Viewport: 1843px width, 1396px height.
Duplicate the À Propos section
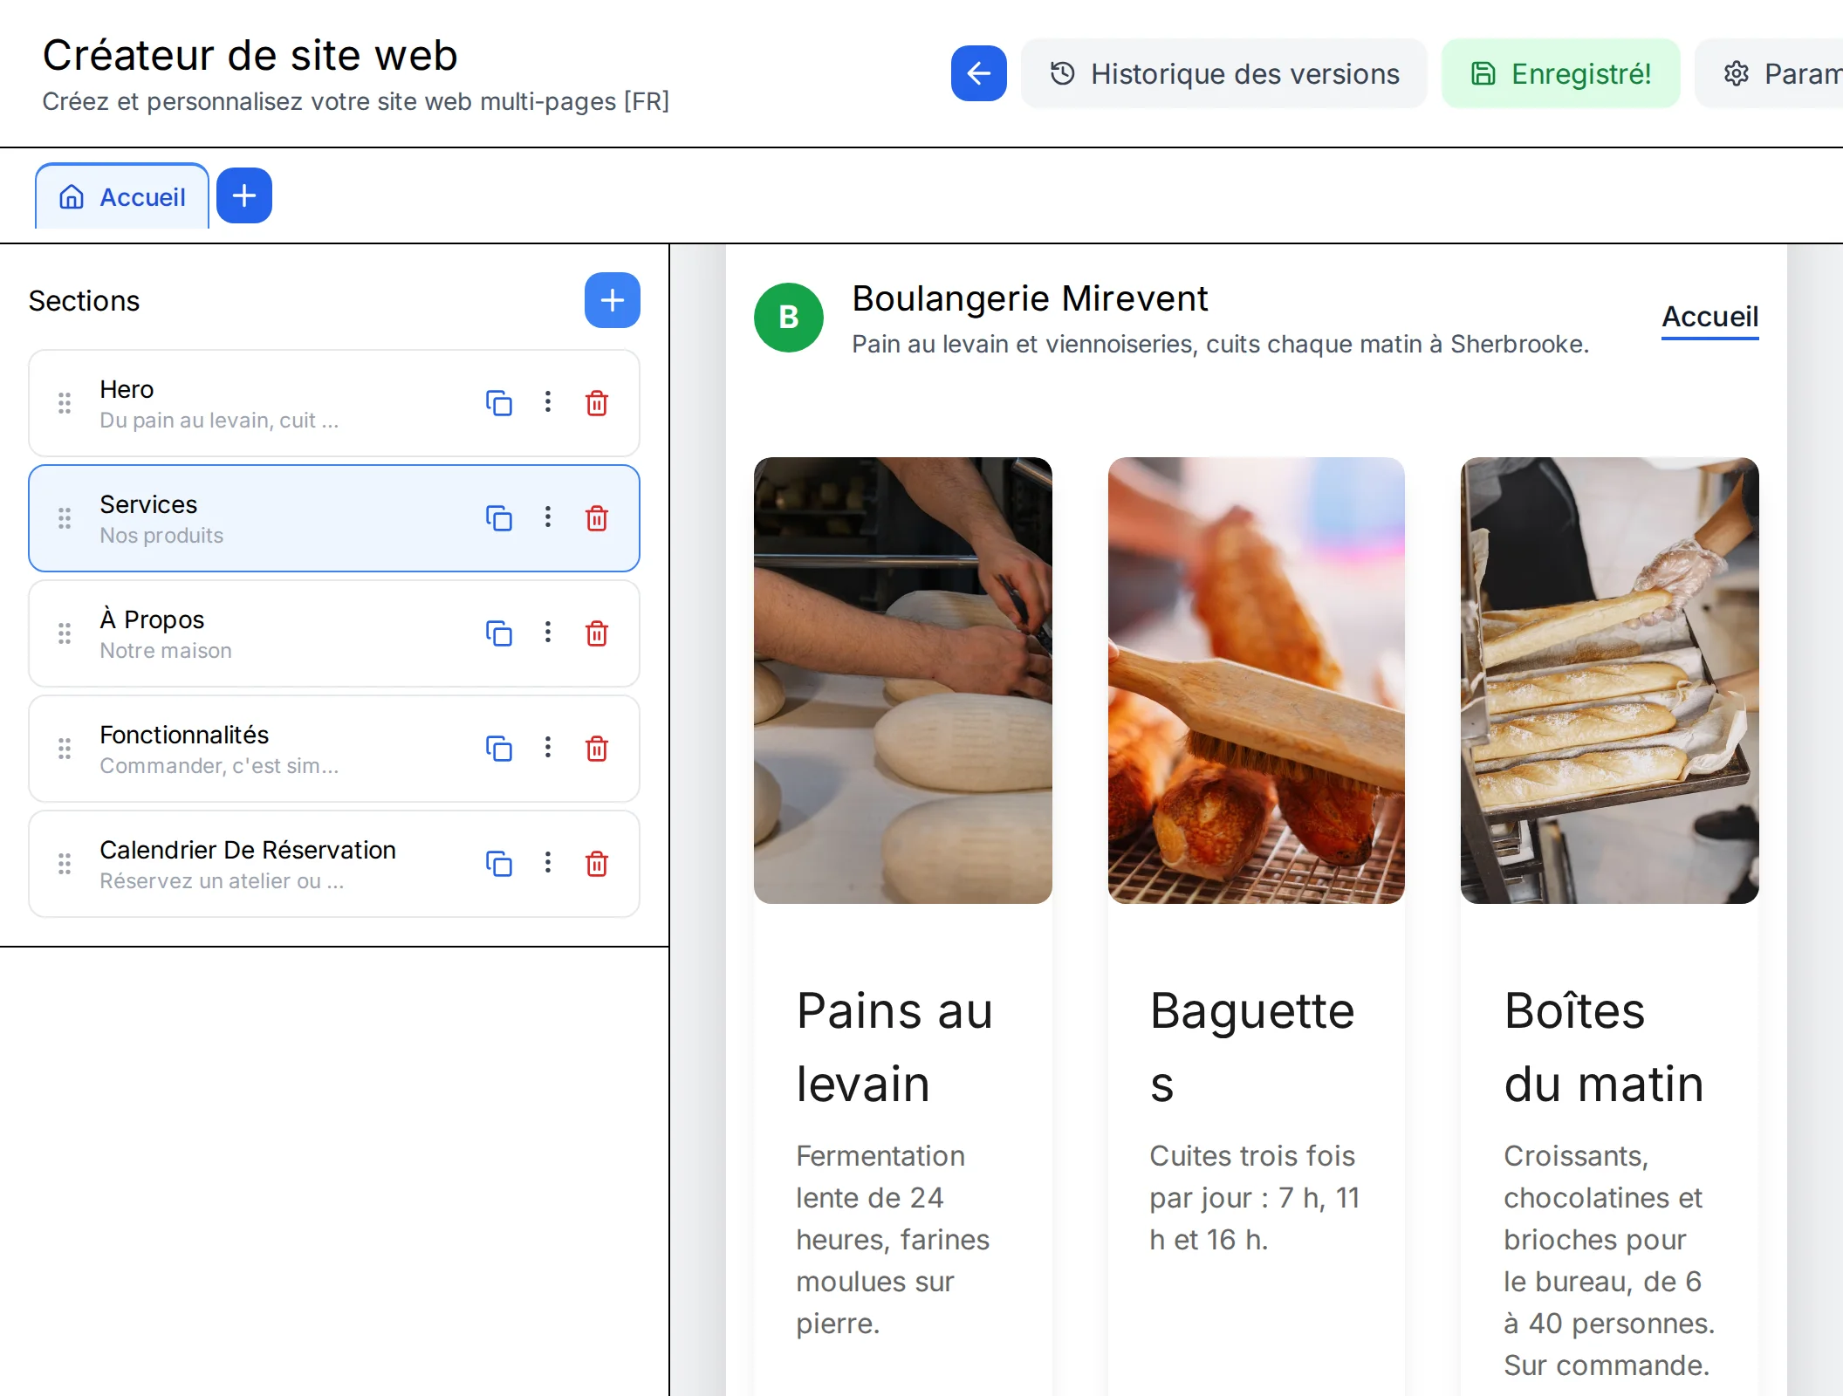coord(498,633)
